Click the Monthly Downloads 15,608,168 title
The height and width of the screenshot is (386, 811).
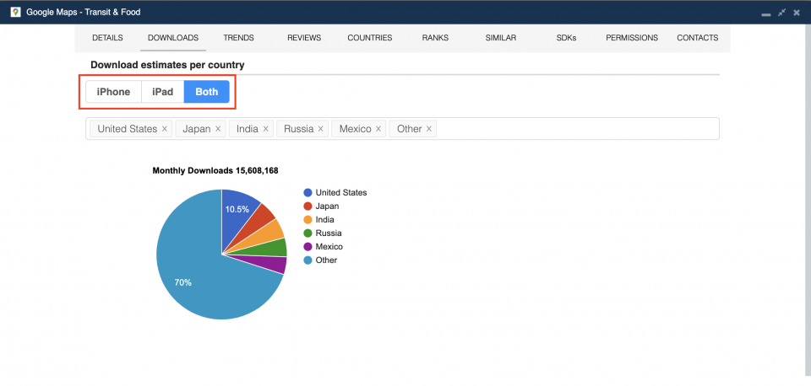(215, 171)
